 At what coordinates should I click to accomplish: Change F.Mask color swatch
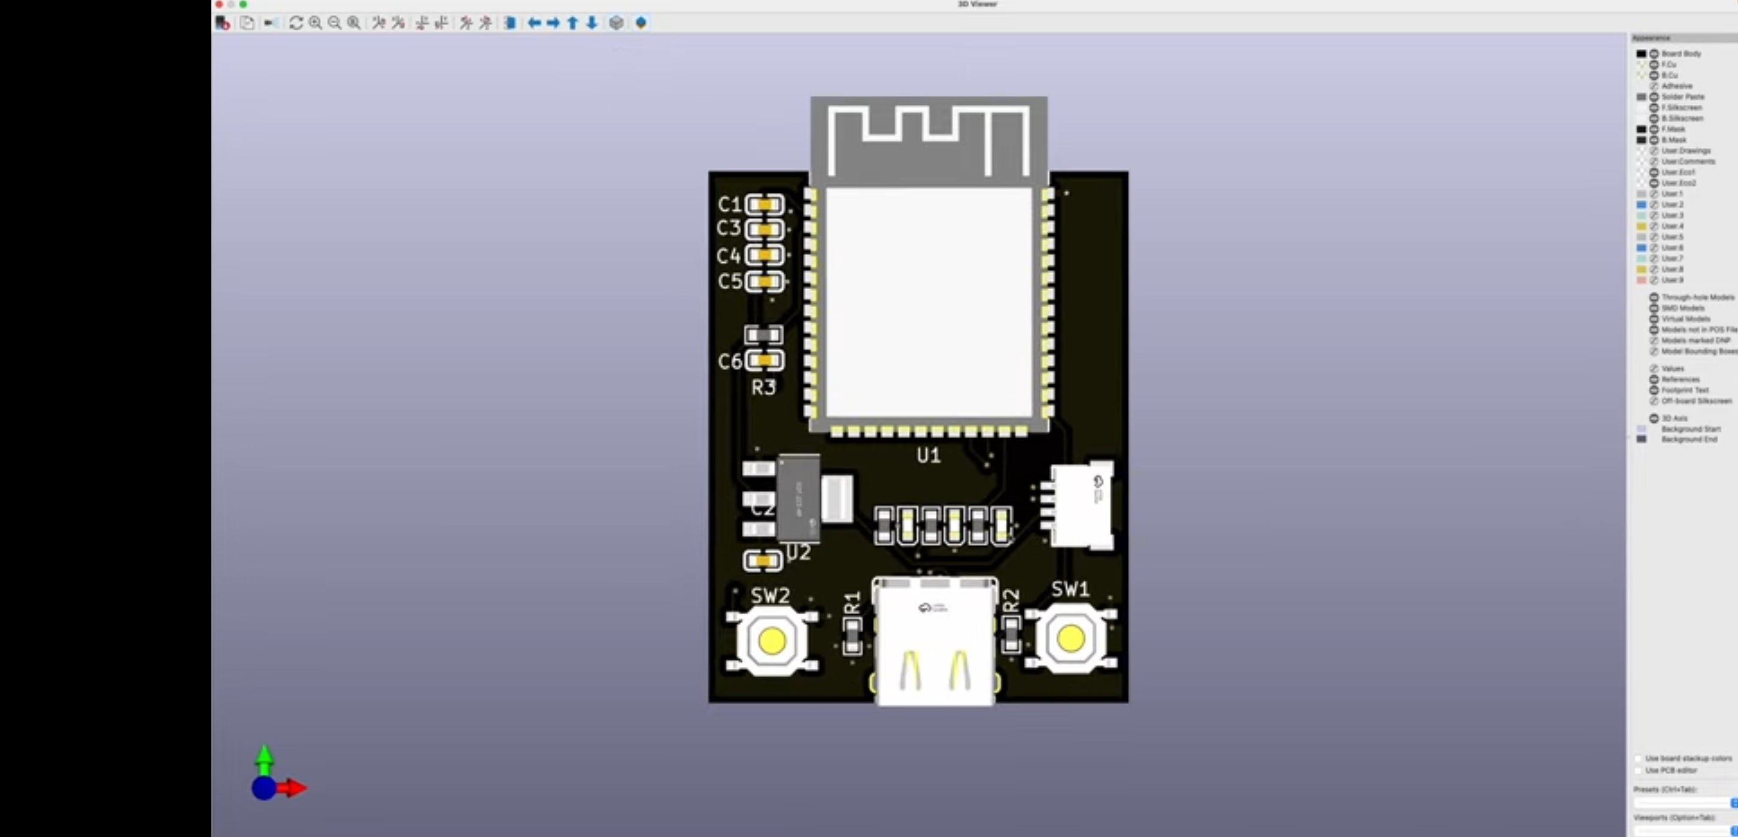1642,129
